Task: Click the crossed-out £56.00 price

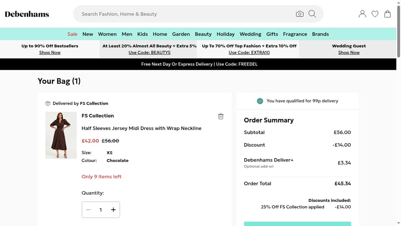Action: (x=110, y=141)
